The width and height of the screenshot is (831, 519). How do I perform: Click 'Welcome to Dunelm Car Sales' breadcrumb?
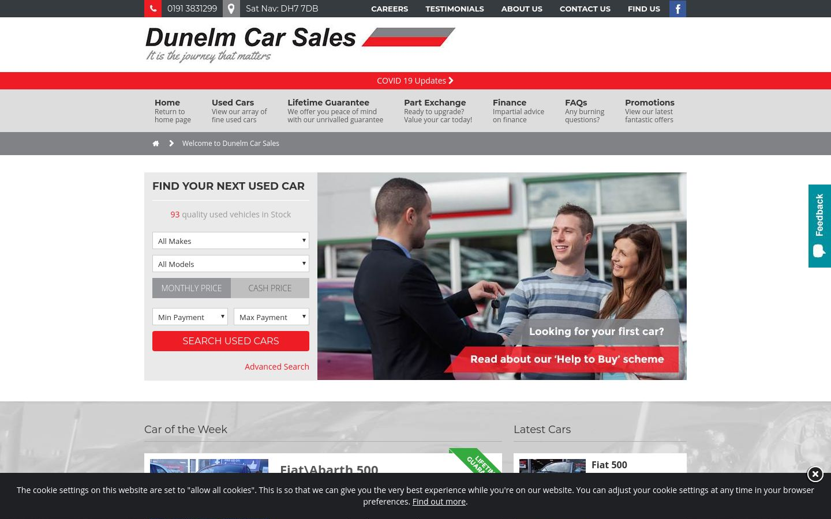pyautogui.click(x=231, y=144)
